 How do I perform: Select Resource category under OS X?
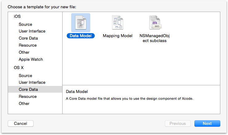(x=27, y=97)
